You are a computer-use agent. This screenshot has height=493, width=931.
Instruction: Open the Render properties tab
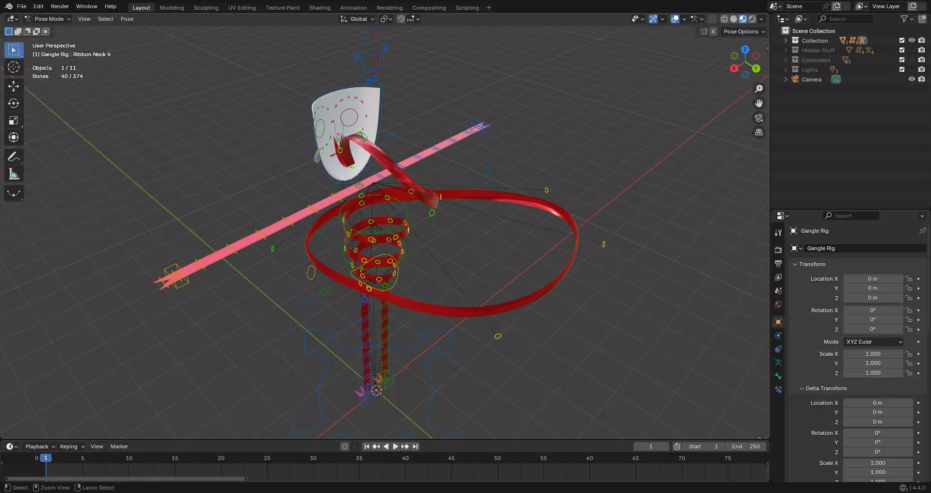778,250
